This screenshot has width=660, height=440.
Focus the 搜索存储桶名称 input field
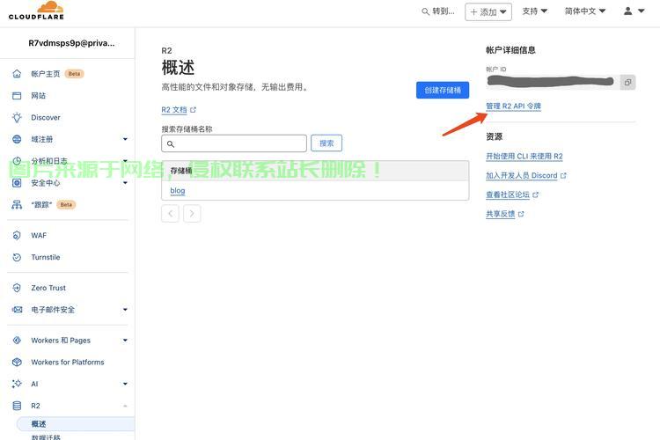[x=234, y=143]
